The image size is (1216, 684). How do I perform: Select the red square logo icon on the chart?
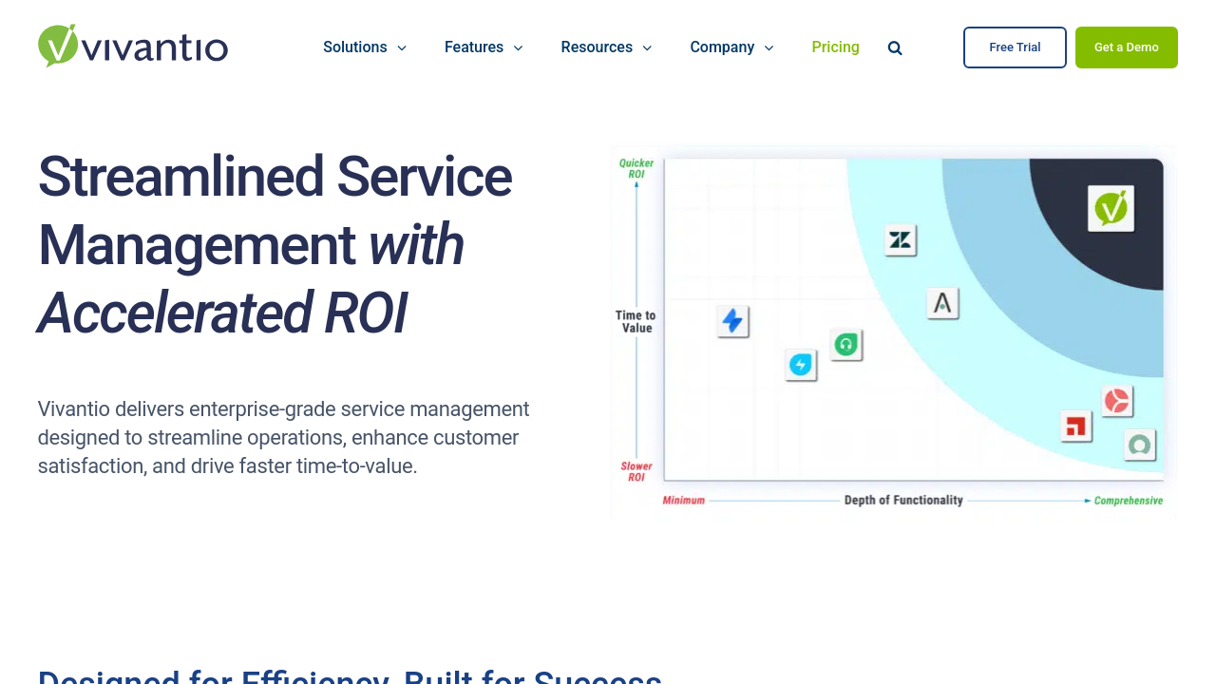1075,427
